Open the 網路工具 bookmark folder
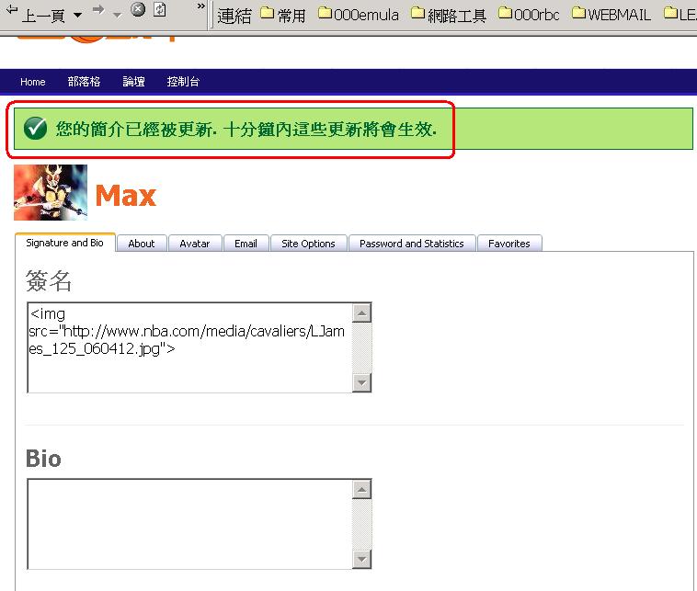 [448, 15]
